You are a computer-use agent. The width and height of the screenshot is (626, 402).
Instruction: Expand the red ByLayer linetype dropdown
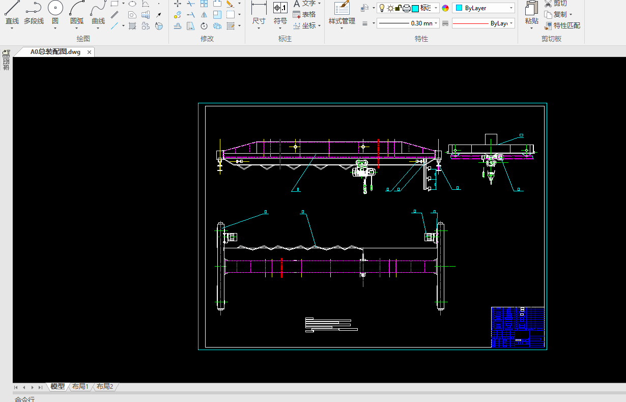[483, 23]
